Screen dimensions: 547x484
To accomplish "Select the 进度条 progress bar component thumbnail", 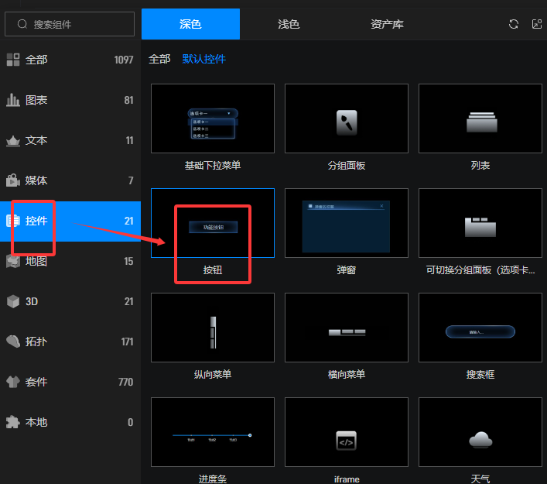I will tap(213, 432).
